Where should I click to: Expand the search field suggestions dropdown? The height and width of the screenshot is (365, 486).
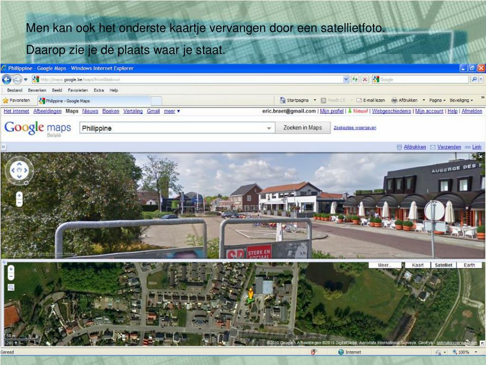point(269,128)
